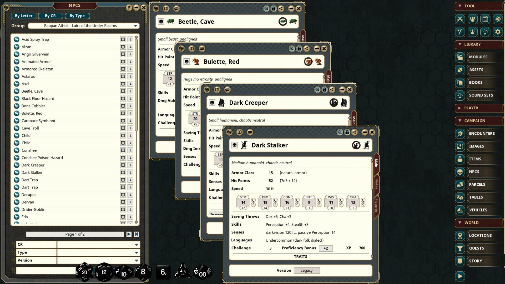Screen dimensions: 505x284
Task: Open the Dice Tower tool
Action: (x=498, y=19)
